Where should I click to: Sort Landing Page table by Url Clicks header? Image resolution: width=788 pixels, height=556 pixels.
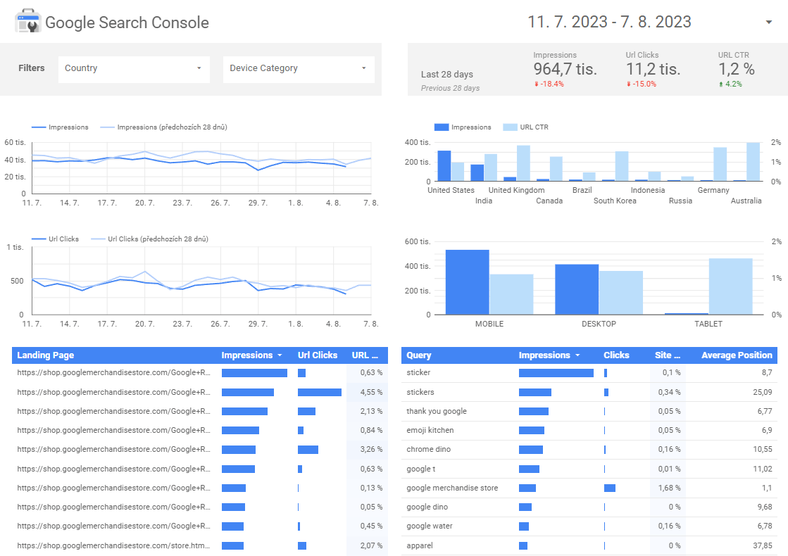point(318,355)
